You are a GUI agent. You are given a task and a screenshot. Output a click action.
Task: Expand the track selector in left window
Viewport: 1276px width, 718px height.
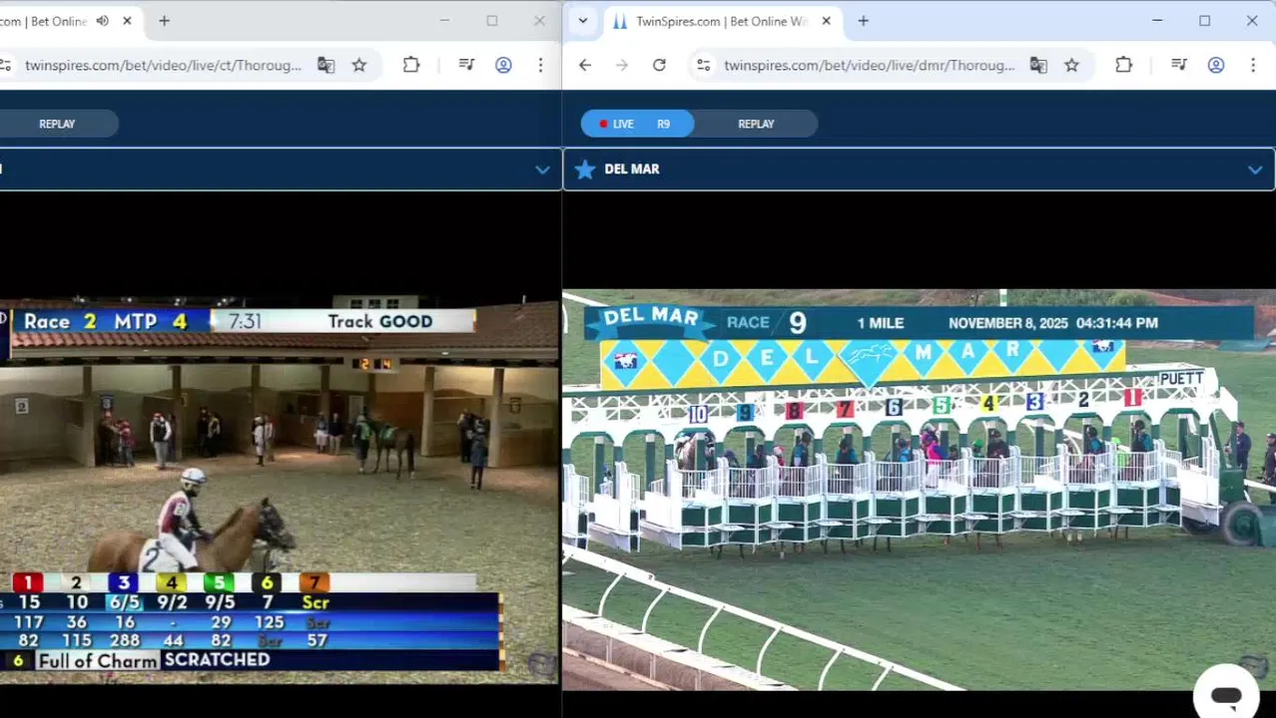point(542,170)
